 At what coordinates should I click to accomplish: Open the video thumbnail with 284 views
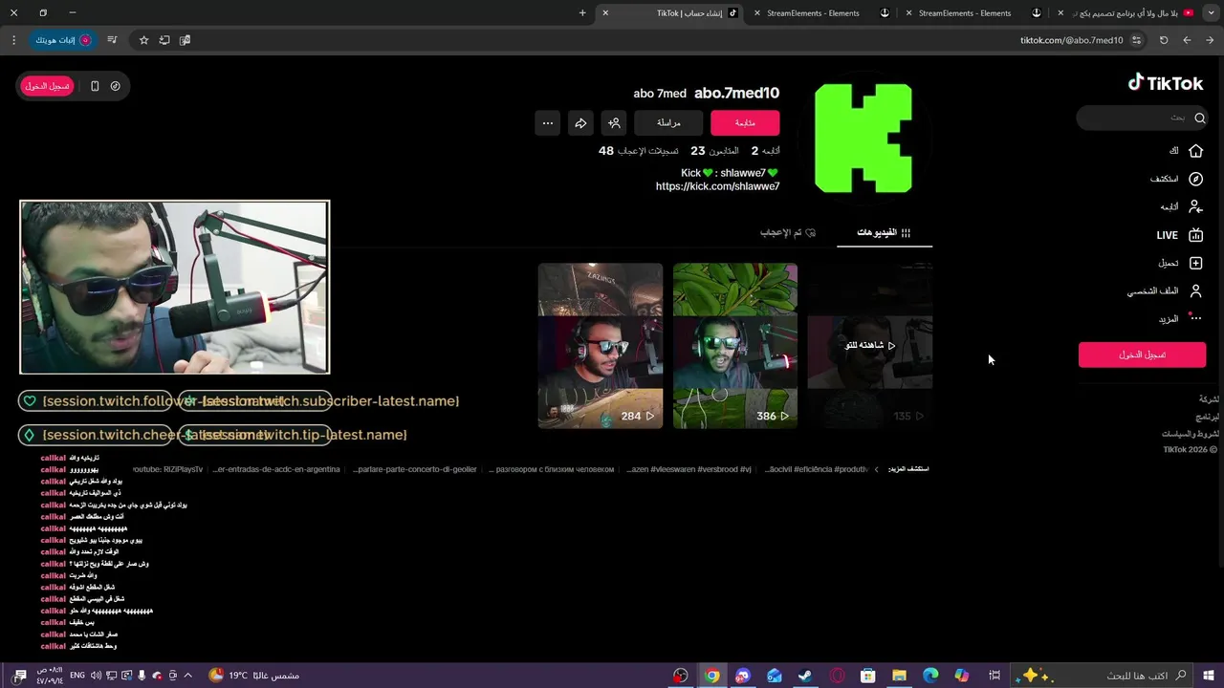click(600, 346)
